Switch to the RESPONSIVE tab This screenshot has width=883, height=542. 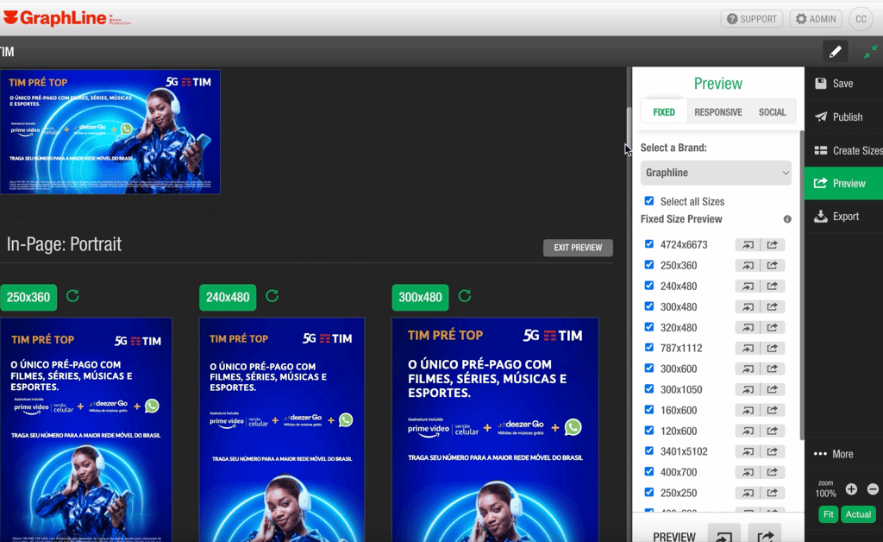click(x=718, y=112)
